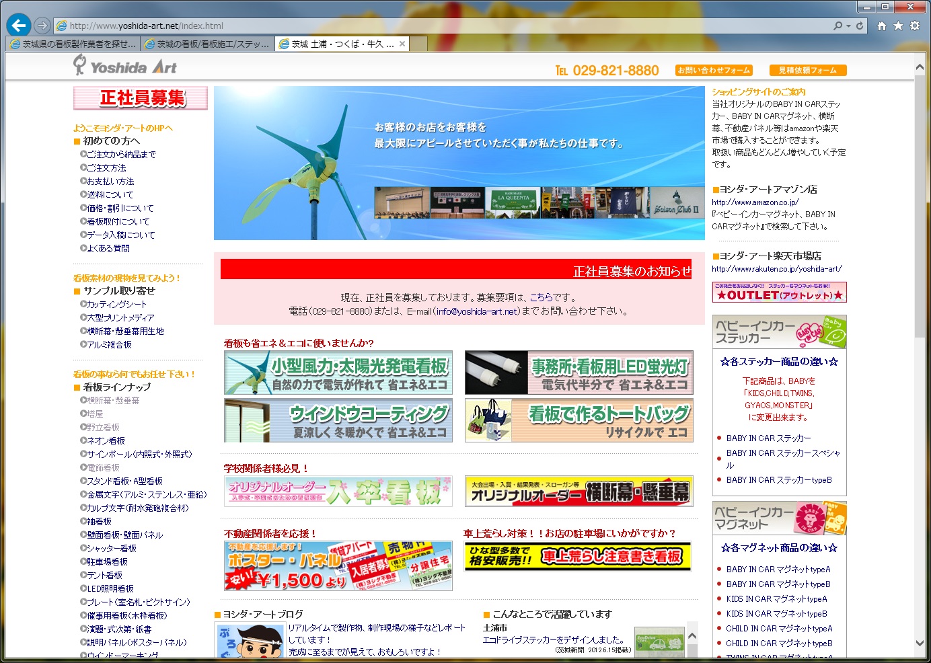The width and height of the screenshot is (931, 663).
Task: Open KIDS IN CAR マグネットtypeB link
Action: point(777,614)
